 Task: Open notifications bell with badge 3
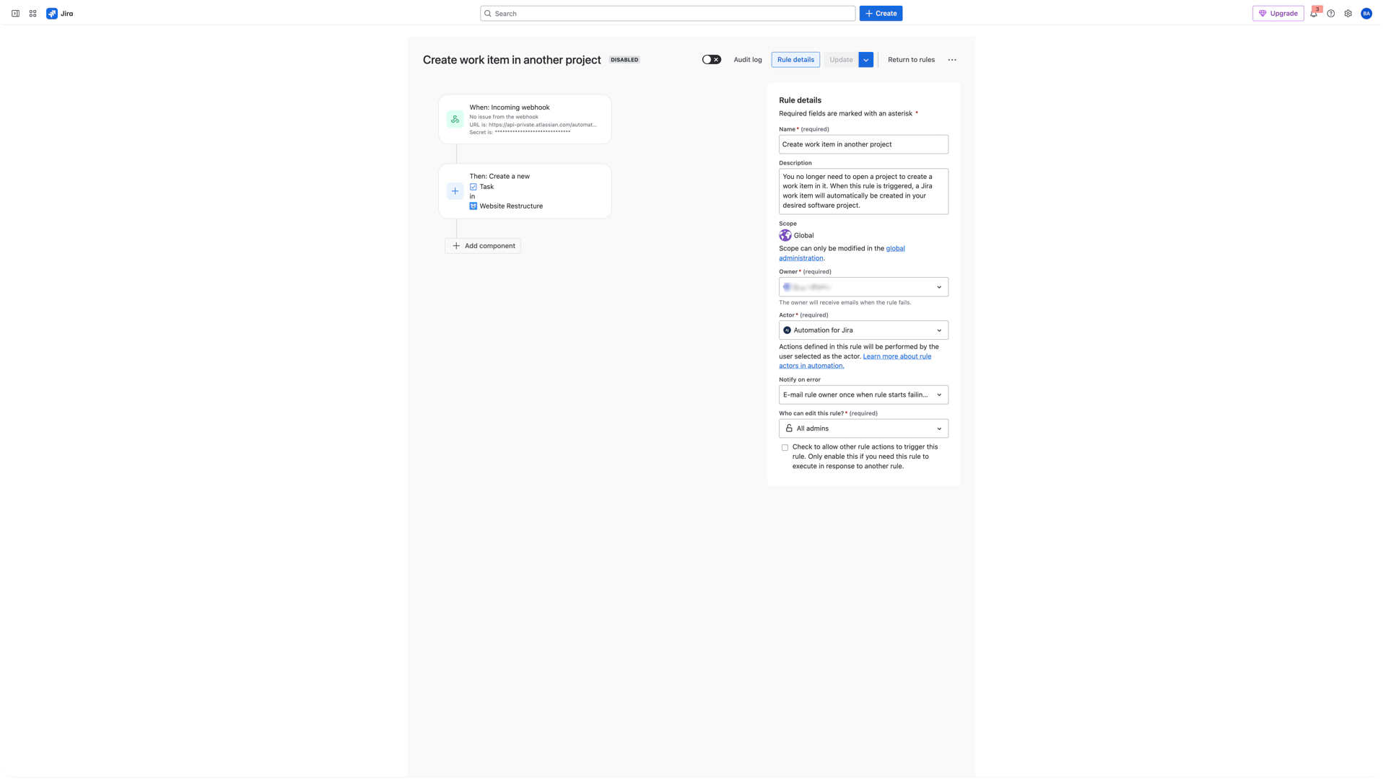pyautogui.click(x=1314, y=13)
